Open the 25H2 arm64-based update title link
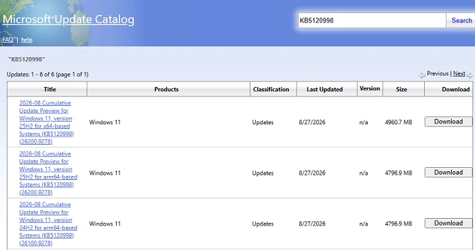 48,173
